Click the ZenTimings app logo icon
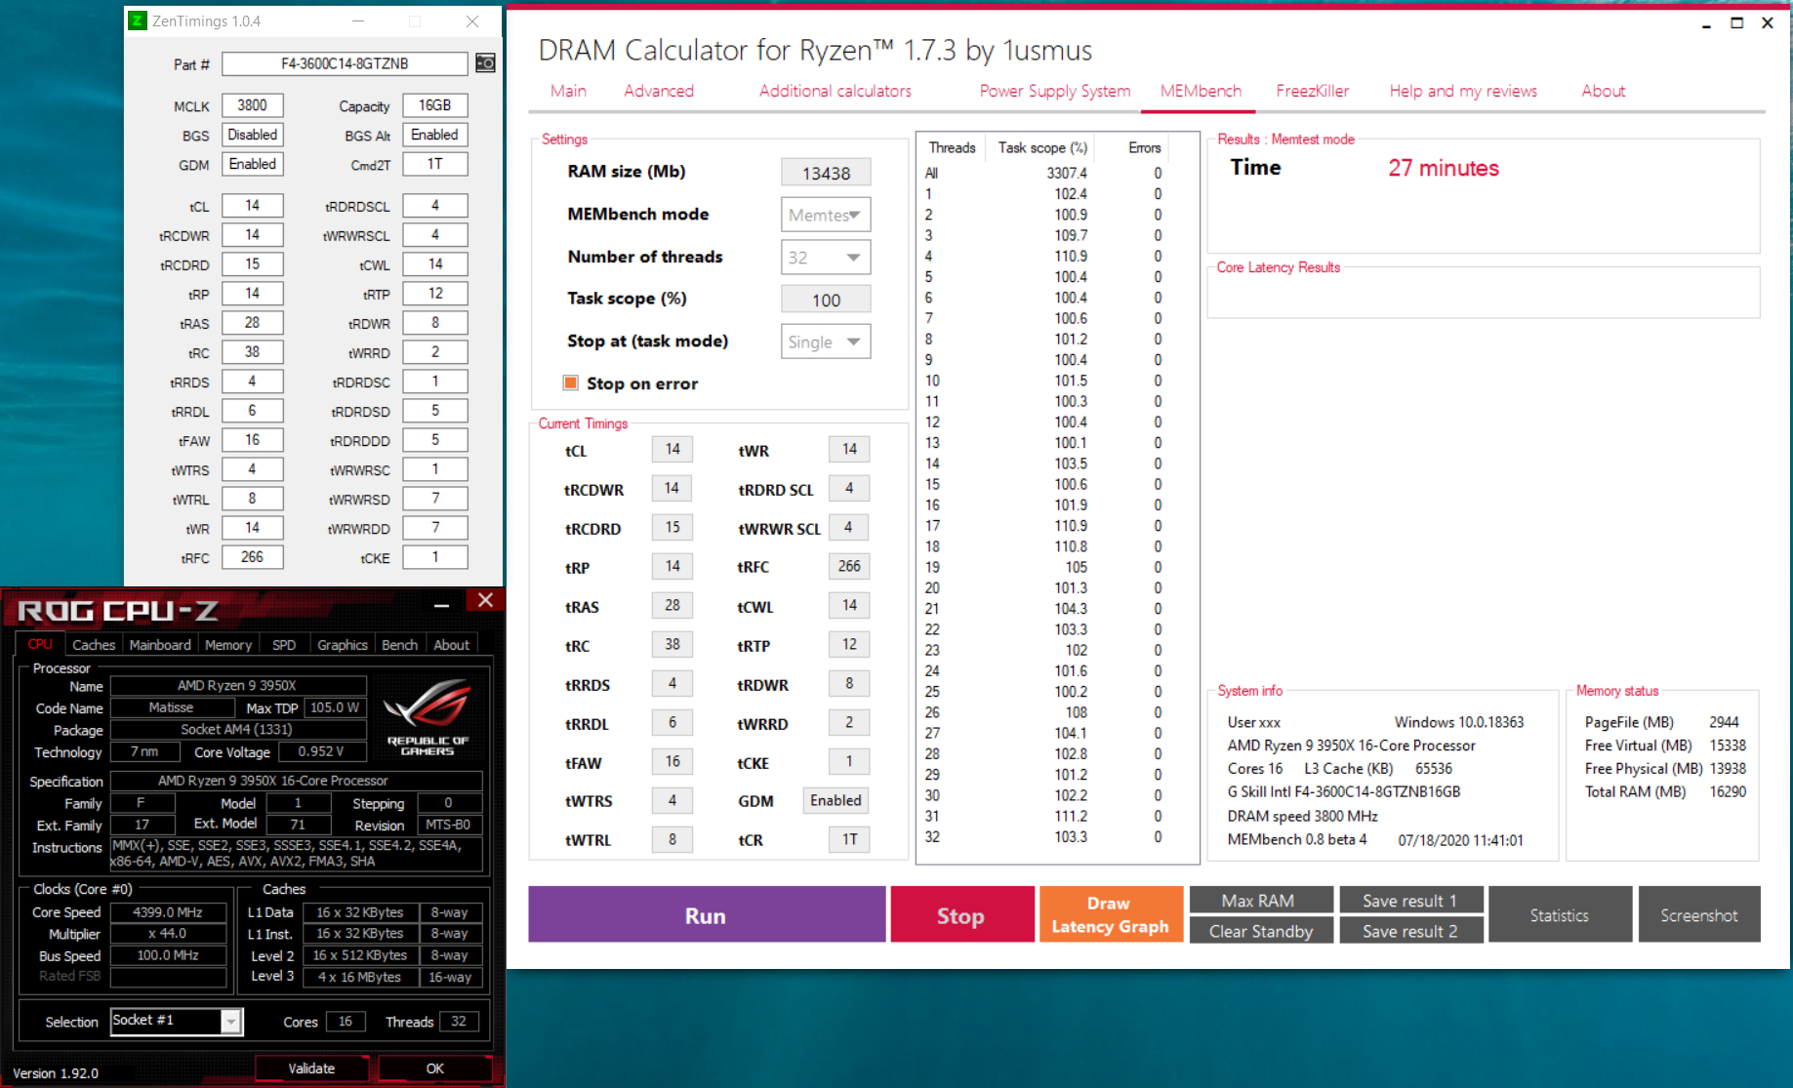The image size is (1793, 1088). tap(138, 20)
